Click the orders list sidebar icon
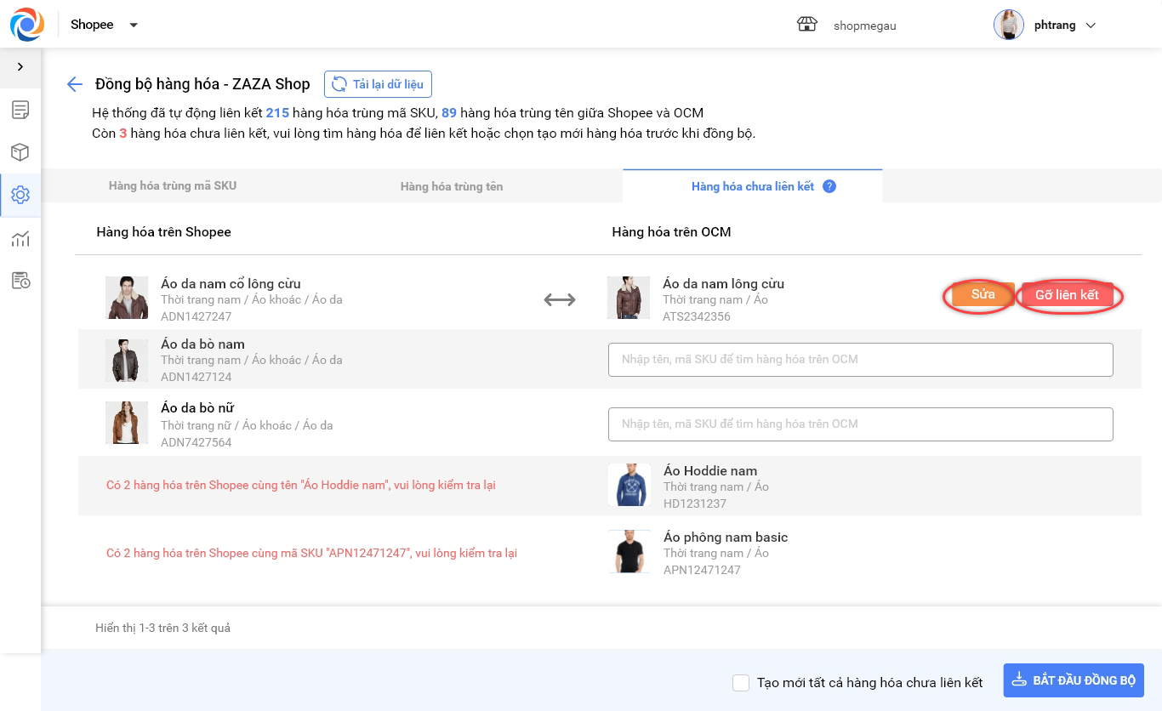Screen dimensions: 1162x711 click(x=20, y=110)
